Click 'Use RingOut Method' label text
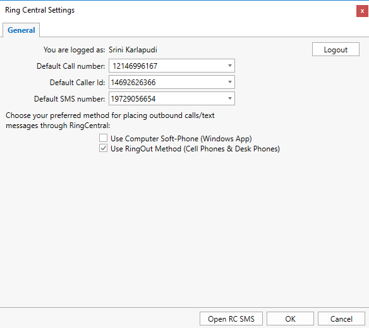Image resolution: width=369 pixels, height=328 pixels. (x=195, y=149)
